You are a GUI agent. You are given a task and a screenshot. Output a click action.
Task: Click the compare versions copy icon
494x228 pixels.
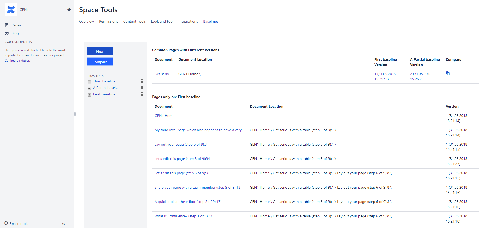pyautogui.click(x=448, y=74)
